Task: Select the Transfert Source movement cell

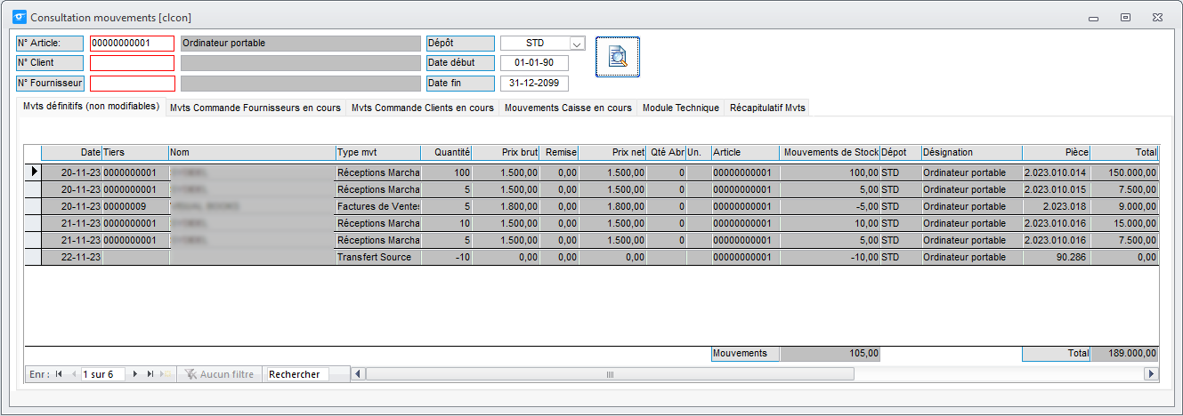Action: point(378,257)
